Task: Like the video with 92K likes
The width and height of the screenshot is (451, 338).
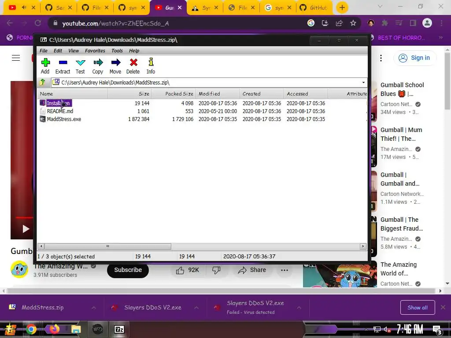Action: 188,270
